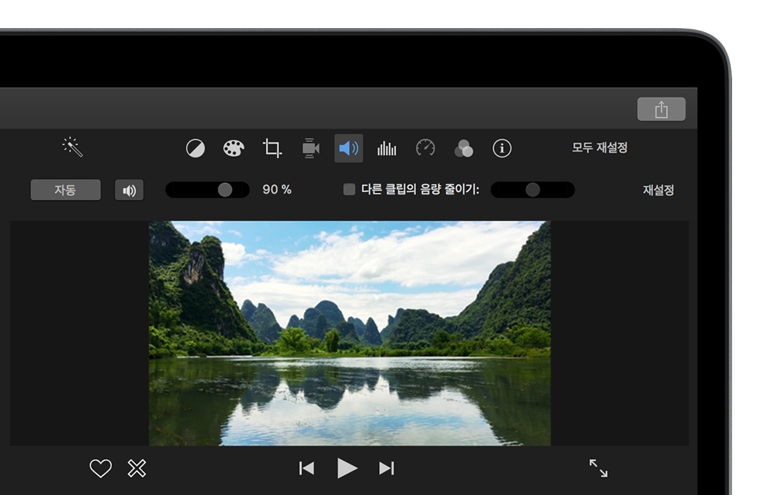Image resolution: width=770 pixels, height=495 pixels.
Task: Open the clip filter and audio effects
Action: pos(463,148)
